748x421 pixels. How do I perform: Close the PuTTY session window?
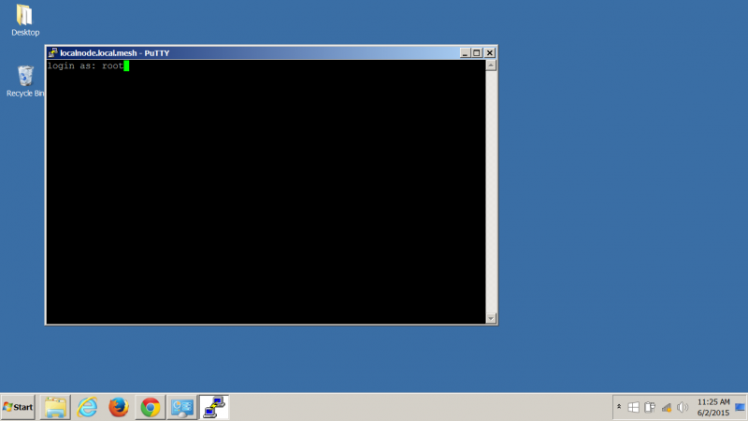[489, 53]
